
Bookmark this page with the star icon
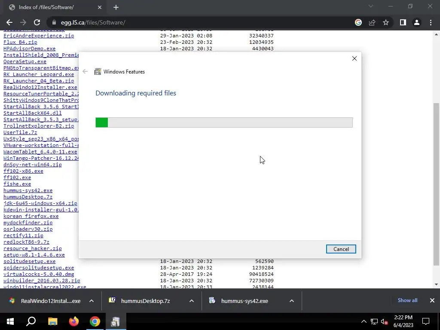(386, 22)
